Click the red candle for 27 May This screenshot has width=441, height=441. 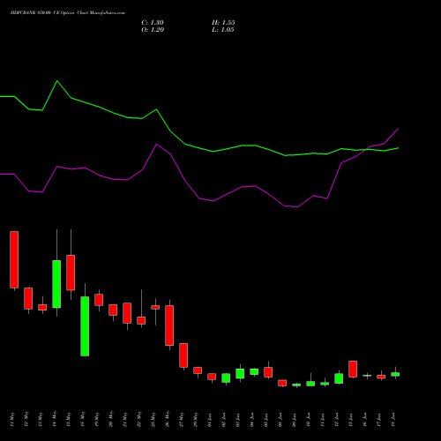pyautogui.click(x=183, y=355)
